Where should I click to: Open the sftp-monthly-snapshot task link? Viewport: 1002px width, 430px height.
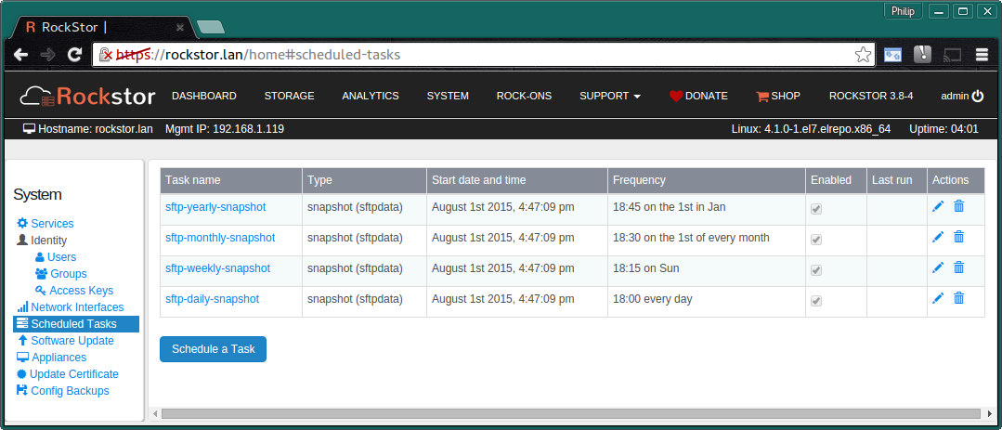pos(220,238)
